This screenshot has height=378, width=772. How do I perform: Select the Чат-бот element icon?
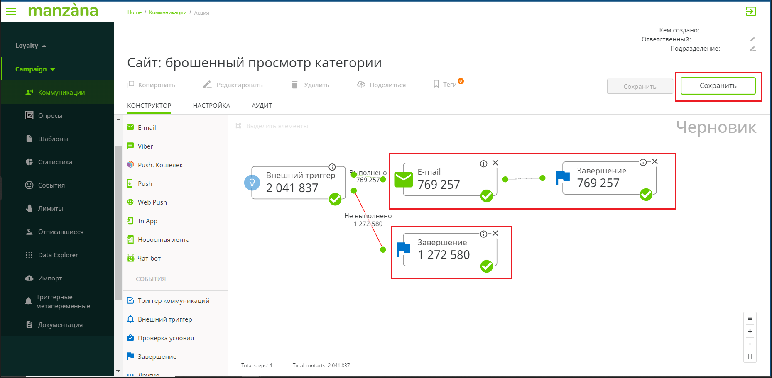[x=130, y=258]
